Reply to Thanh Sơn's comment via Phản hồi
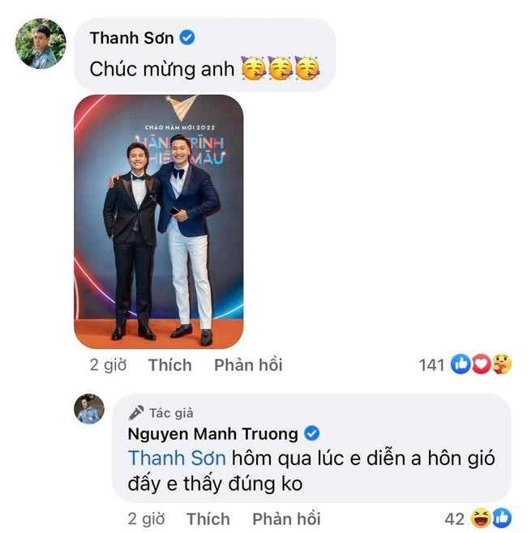This screenshot has width=527, height=533. [248, 365]
